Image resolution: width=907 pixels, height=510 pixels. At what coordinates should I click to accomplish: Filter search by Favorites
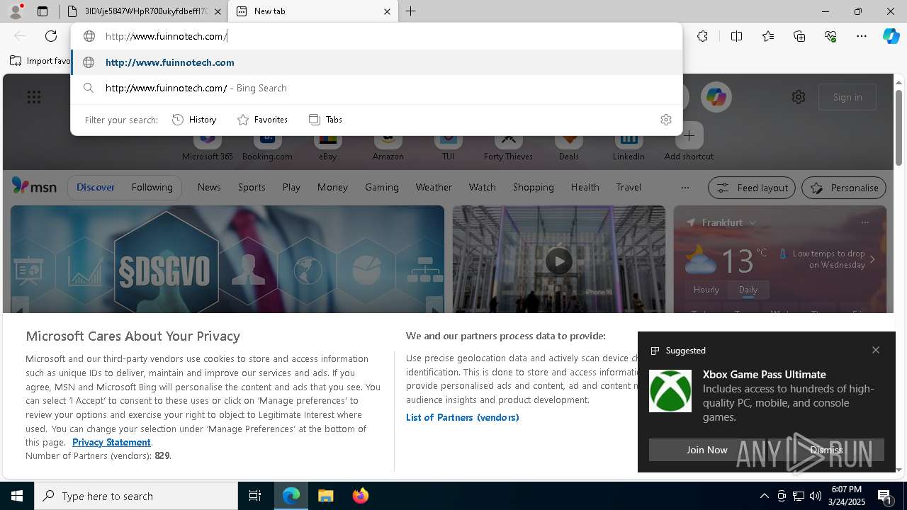click(x=262, y=120)
